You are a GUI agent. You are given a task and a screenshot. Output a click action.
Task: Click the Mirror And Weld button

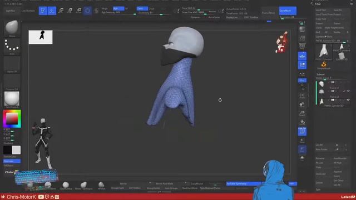(x=164, y=184)
